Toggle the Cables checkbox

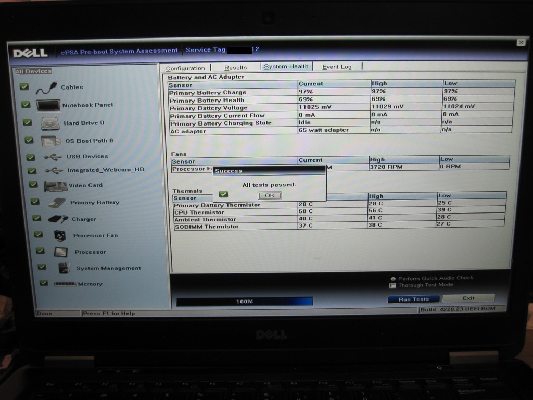[x=24, y=87]
